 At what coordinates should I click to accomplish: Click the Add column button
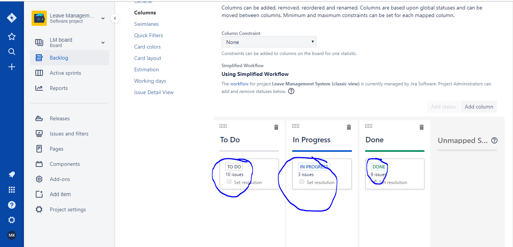coord(478,107)
